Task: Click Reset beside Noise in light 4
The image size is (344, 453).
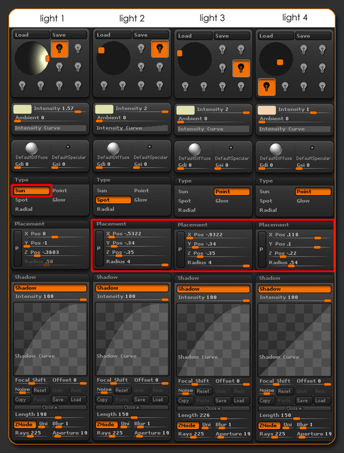Action: (x=284, y=391)
